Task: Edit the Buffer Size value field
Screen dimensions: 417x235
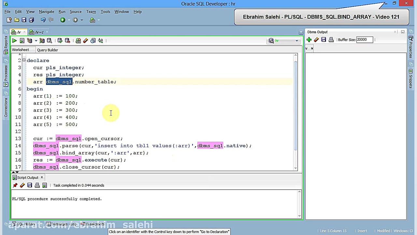Action: (x=364, y=39)
